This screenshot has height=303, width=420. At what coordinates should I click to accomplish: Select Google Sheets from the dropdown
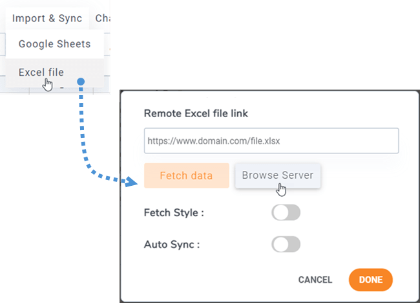55,44
